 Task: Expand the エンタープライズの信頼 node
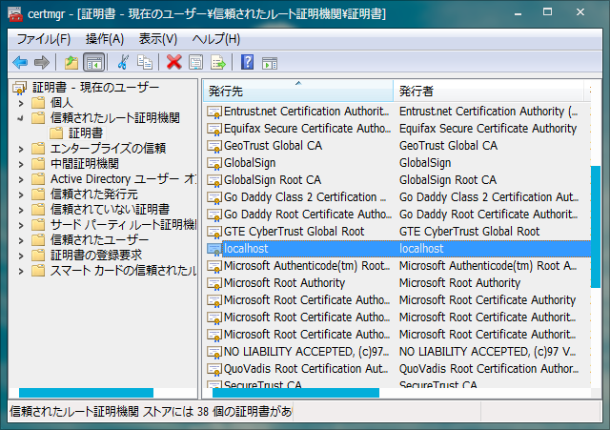tap(21, 149)
